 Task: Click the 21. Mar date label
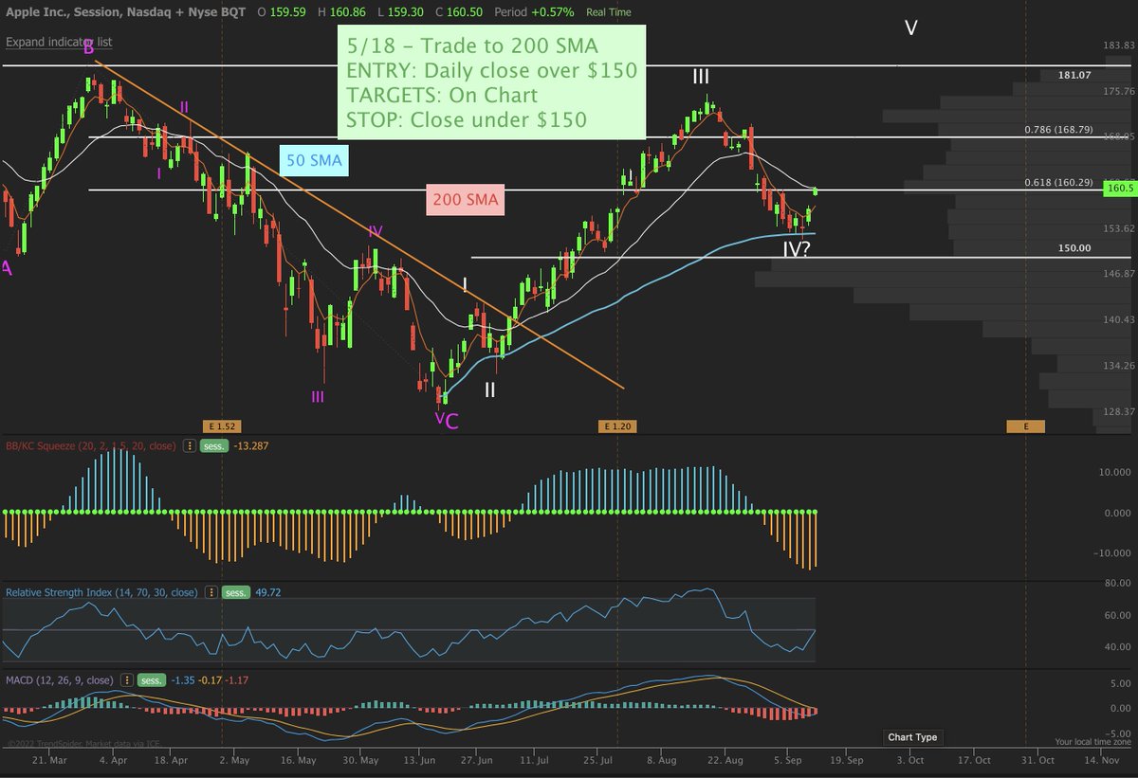(49, 760)
